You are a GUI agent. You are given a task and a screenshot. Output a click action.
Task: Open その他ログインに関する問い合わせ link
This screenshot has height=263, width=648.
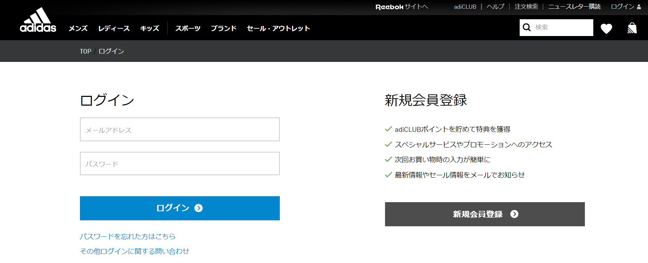coord(135,251)
